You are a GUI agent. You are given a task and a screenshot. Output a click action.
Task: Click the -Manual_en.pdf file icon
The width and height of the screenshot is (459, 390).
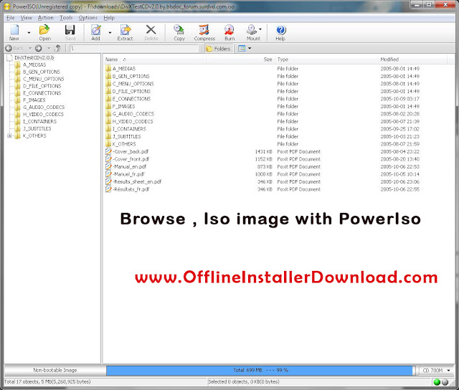pyautogui.click(x=108, y=167)
